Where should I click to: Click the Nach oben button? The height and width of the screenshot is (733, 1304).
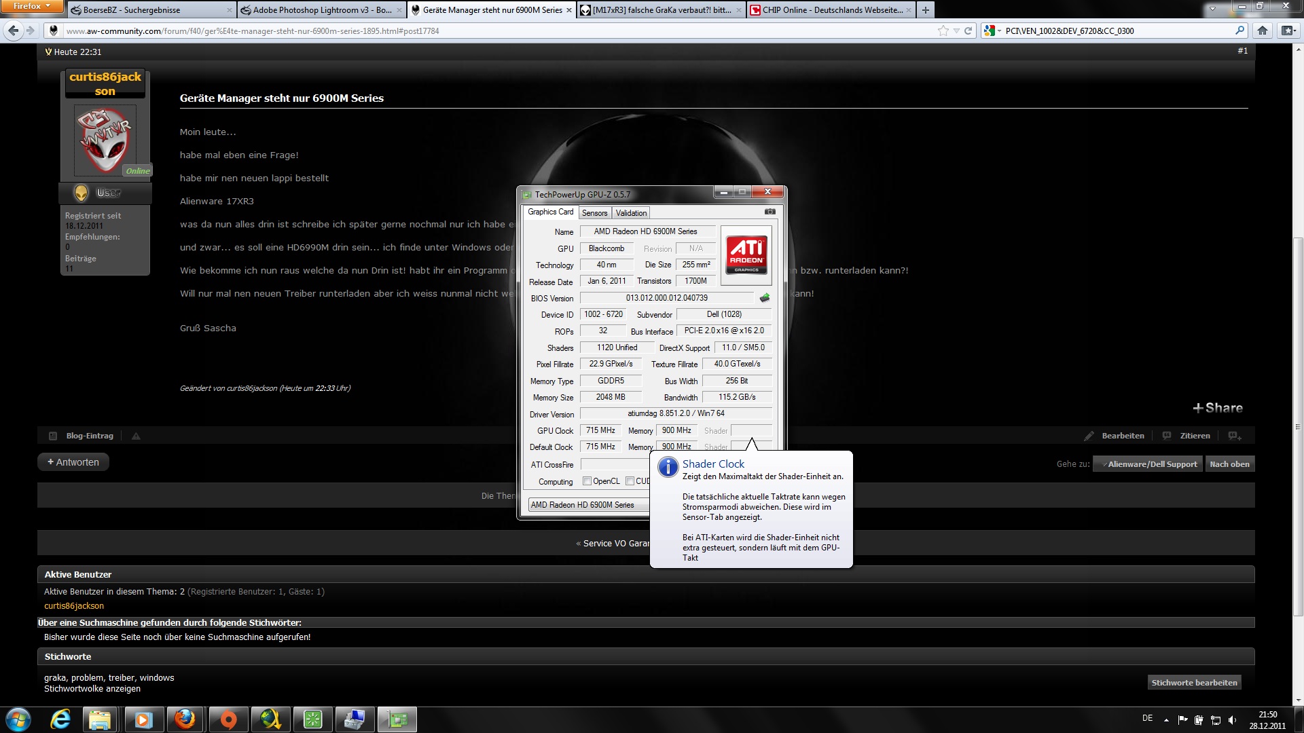tap(1229, 464)
